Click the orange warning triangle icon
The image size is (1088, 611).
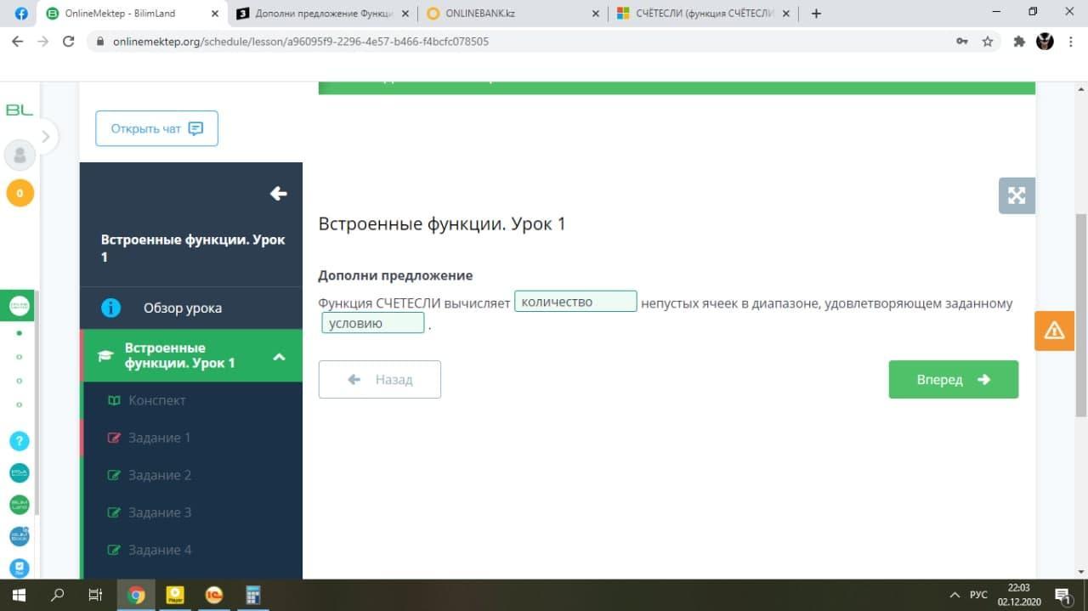coord(1054,331)
